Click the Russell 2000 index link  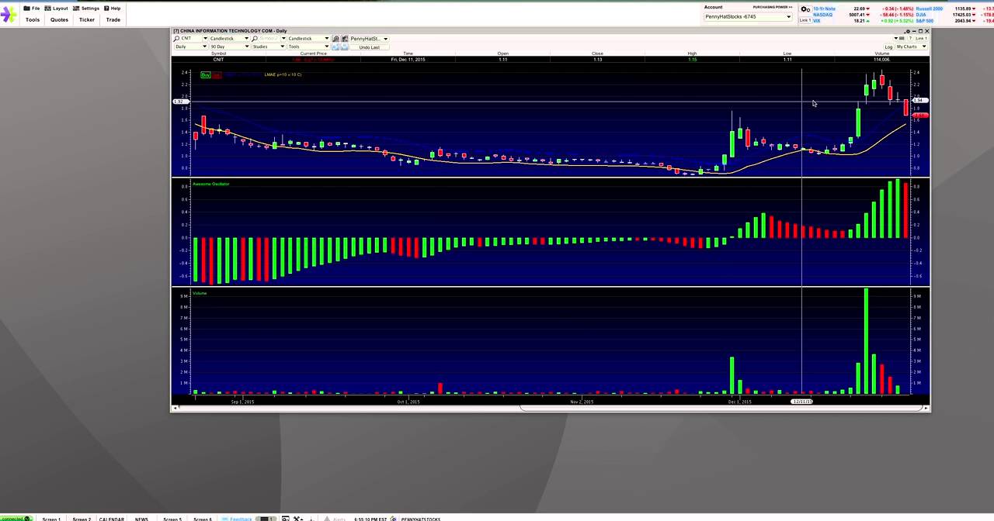(929, 9)
